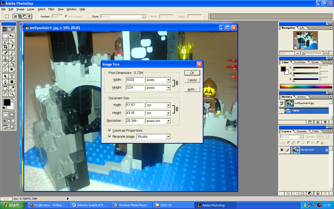Screen dimensions: 334x209
Task: Select the Eraser tool
Action: tap(5, 64)
